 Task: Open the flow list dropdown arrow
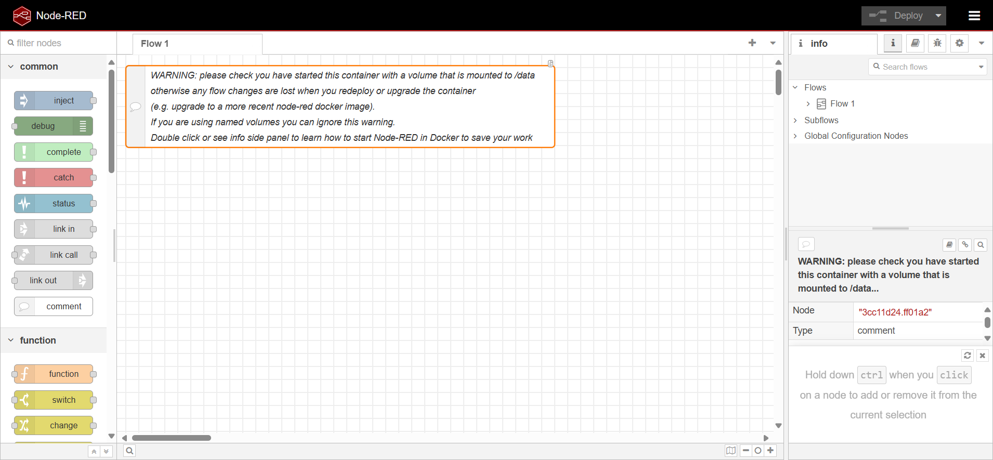pos(773,43)
